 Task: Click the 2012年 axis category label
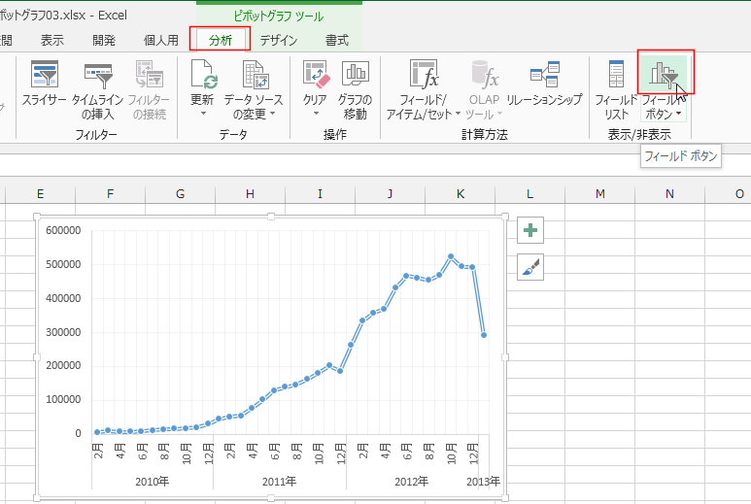coord(411,482)
